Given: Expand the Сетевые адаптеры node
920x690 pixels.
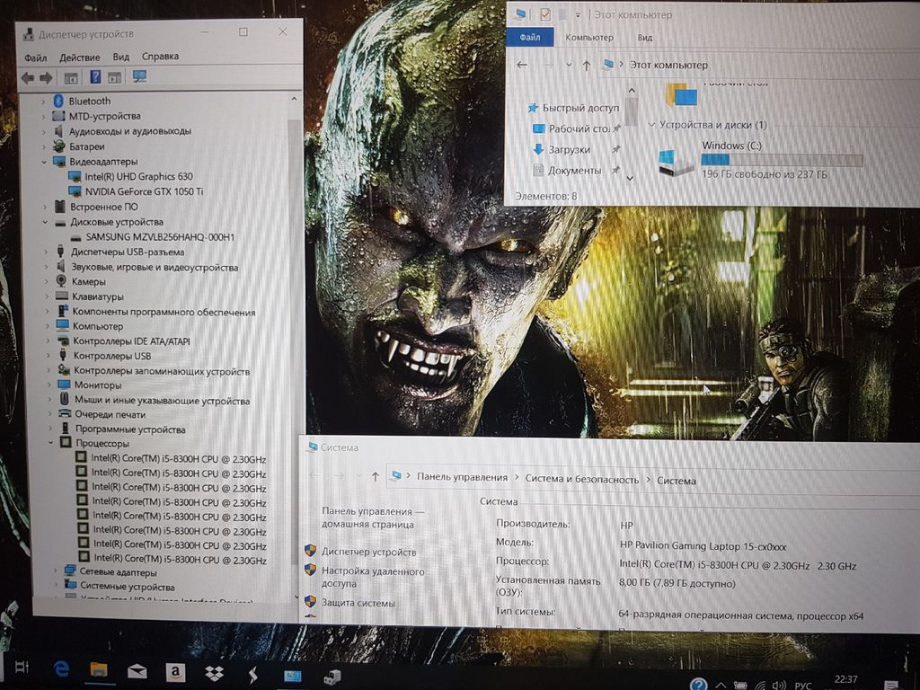Looking at the screenshot, I should tap(56, 571).
